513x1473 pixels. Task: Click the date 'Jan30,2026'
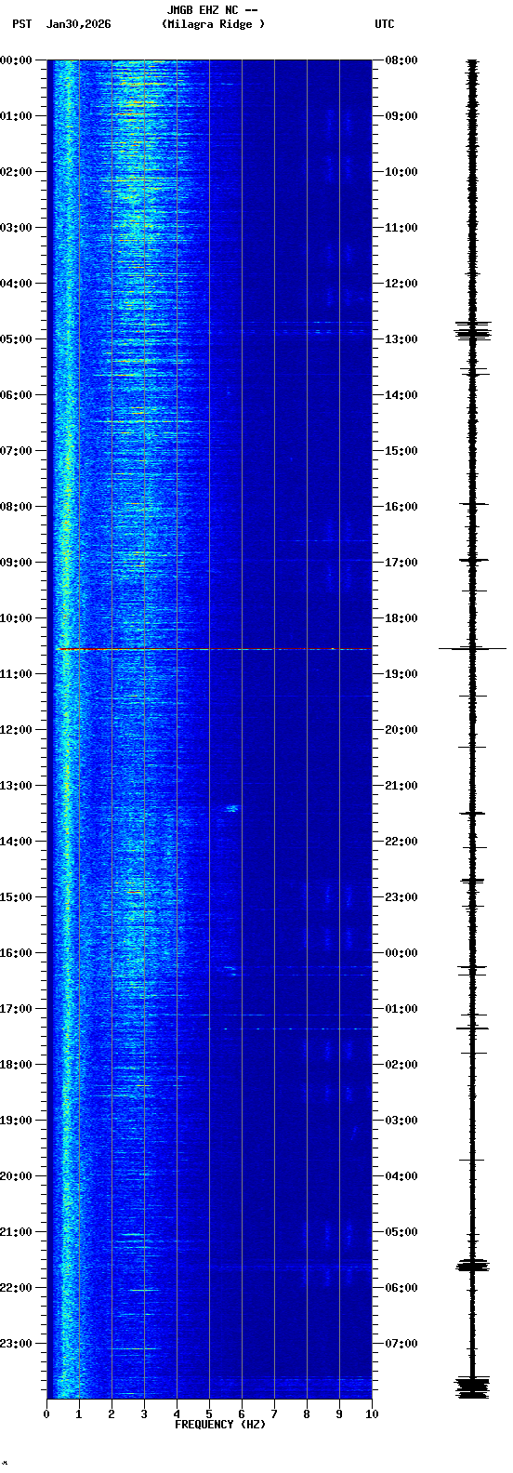tap(78, 24)
